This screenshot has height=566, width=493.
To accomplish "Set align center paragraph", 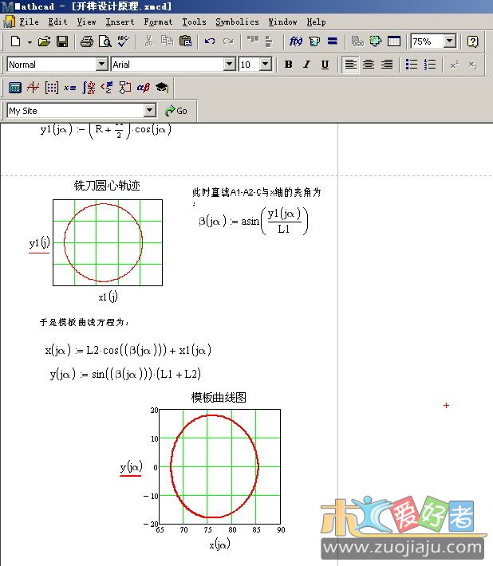I will tap(369, 65).
